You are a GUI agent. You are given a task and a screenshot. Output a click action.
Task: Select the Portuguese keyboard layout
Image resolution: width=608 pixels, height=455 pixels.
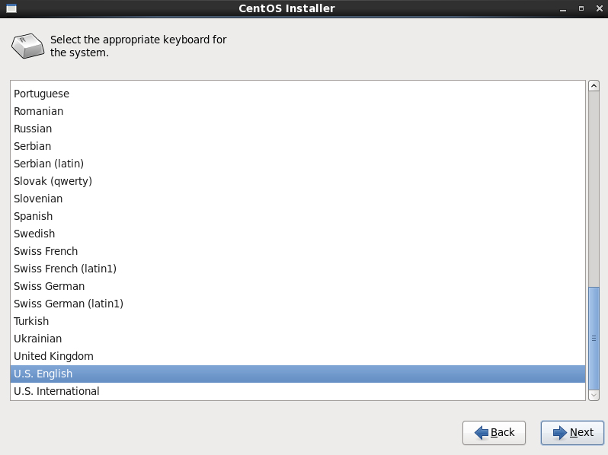298,94
